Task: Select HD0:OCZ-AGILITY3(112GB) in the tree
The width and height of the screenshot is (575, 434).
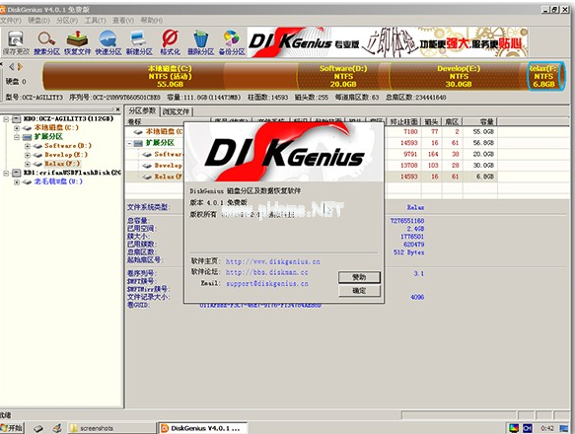Action: (x=69, y=119)
